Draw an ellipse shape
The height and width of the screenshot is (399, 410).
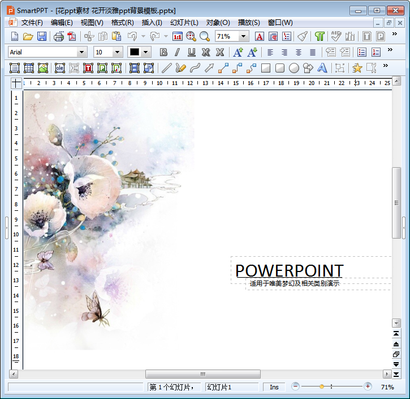click(294, 68)
